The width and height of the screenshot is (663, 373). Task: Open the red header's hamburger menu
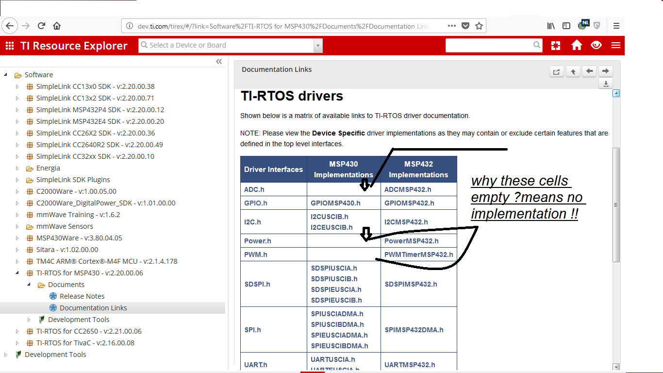(615, 45)
